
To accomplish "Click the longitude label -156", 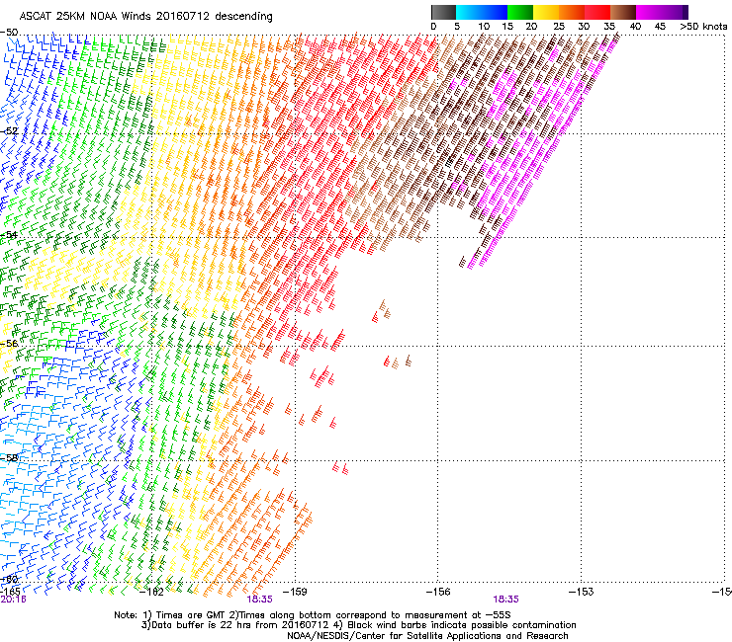I will tap(438, 592).
